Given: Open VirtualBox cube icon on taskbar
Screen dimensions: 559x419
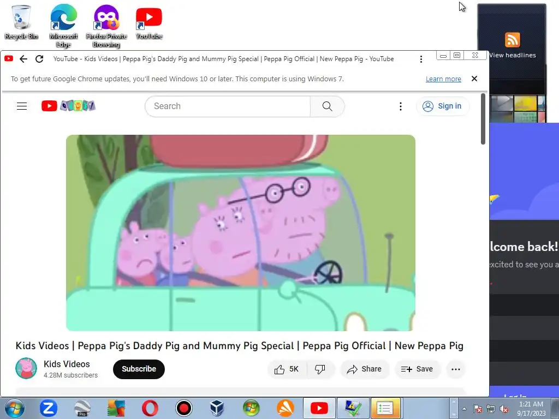Looking at the screenshot, I should [217, 408].
